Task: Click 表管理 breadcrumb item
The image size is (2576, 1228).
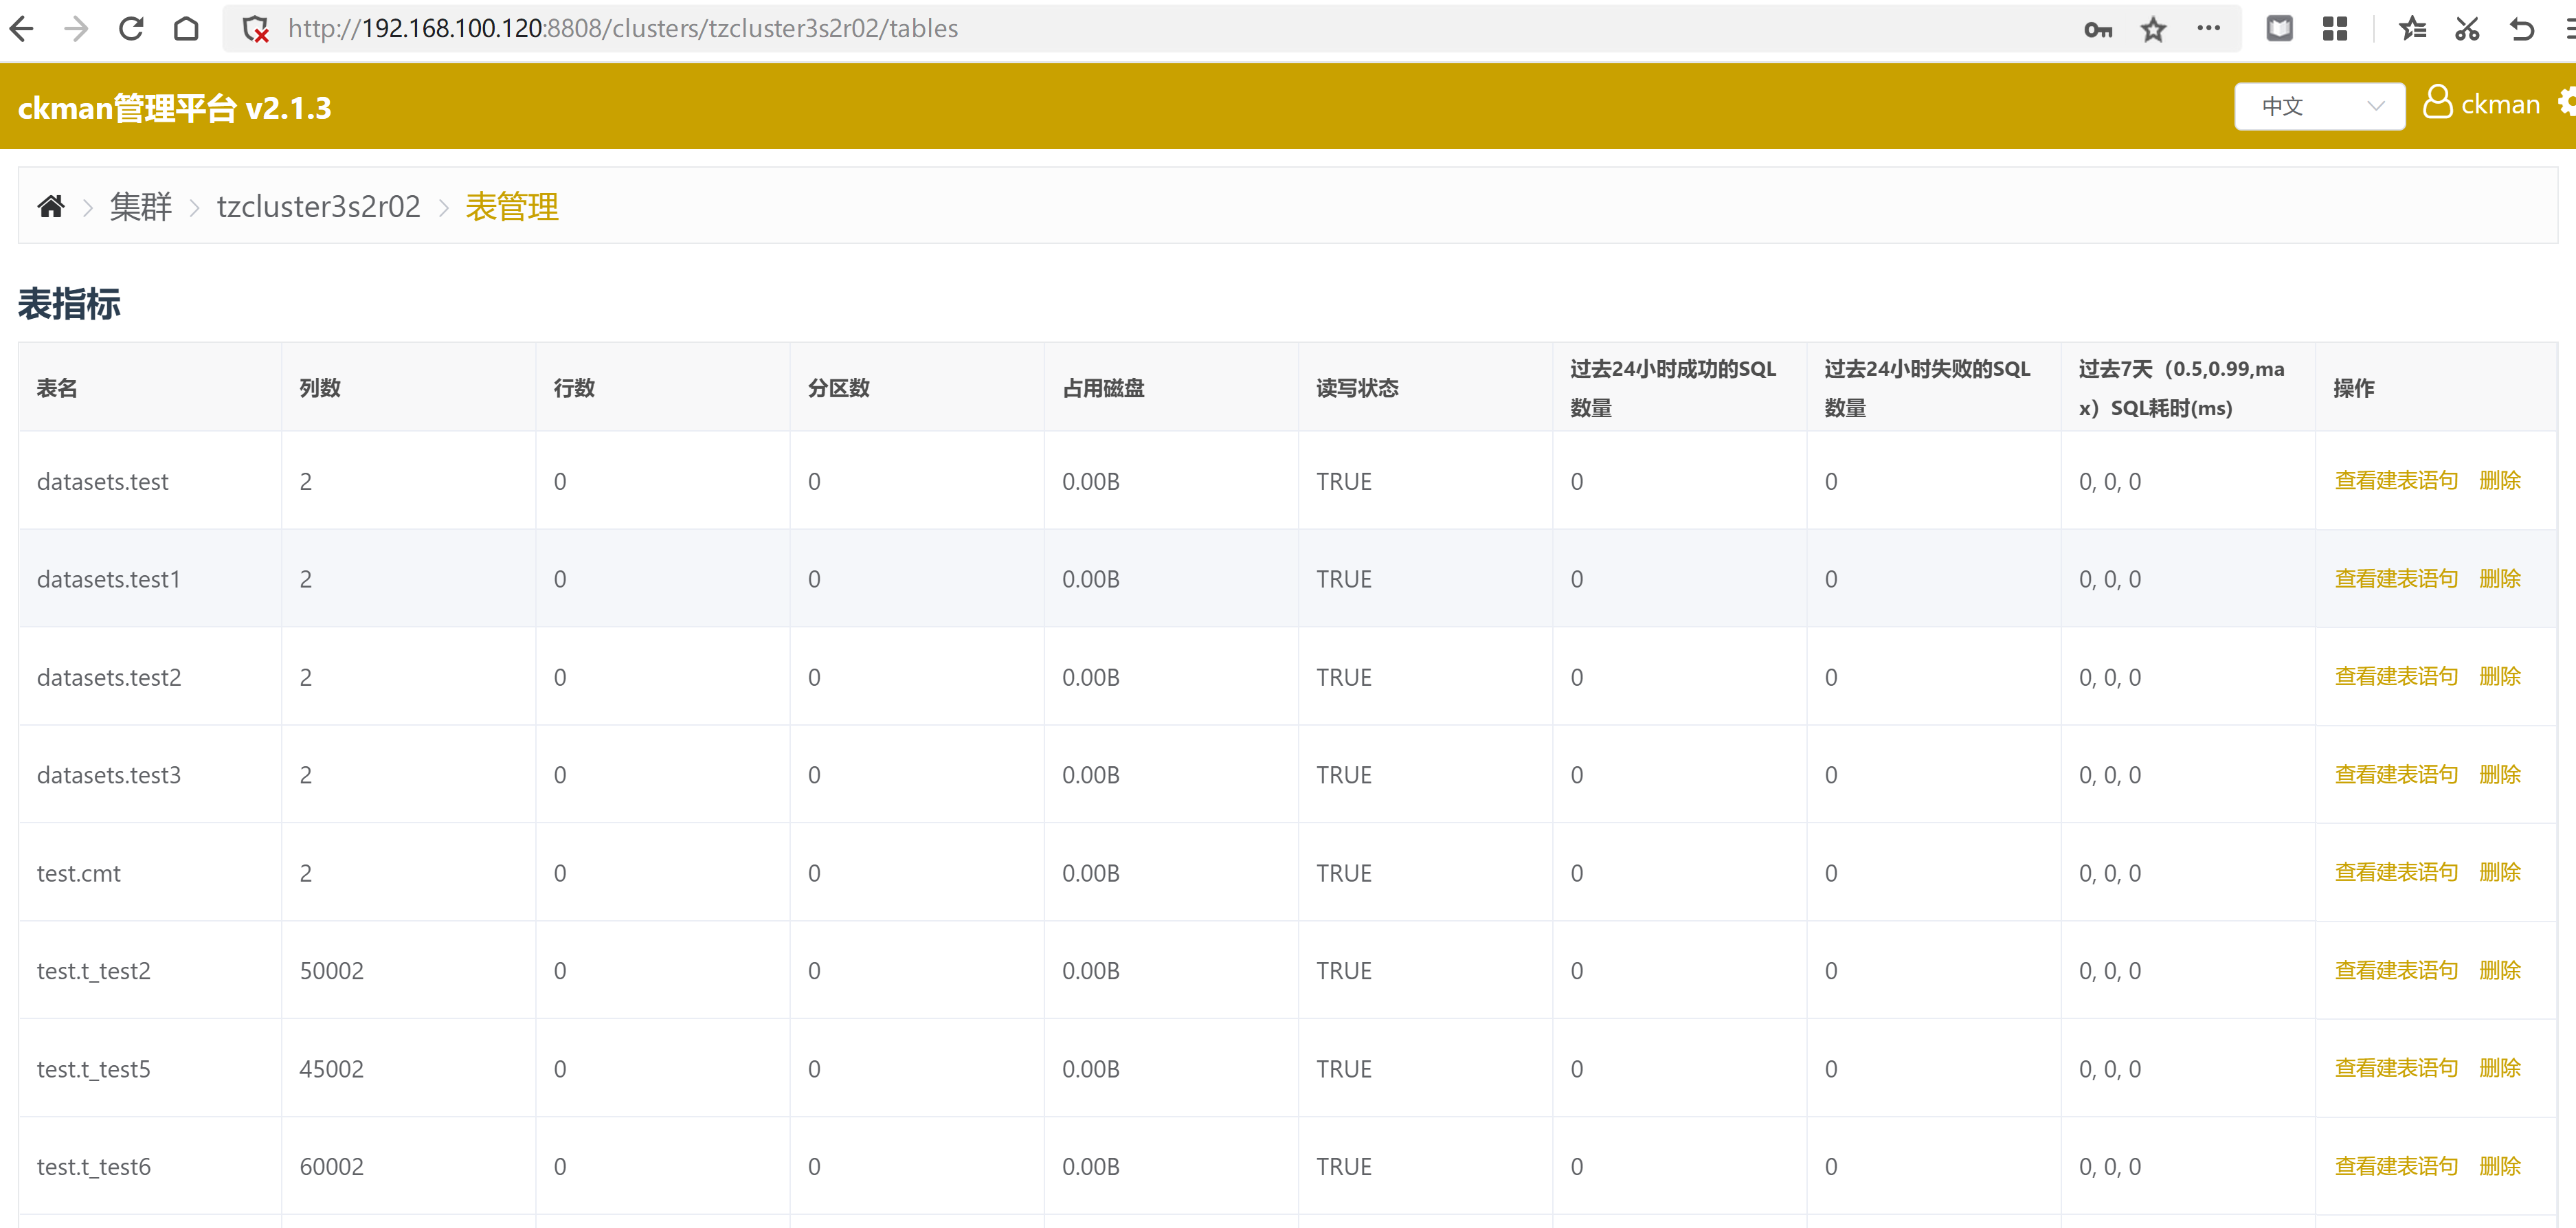Action: click(x=512, y=206)
